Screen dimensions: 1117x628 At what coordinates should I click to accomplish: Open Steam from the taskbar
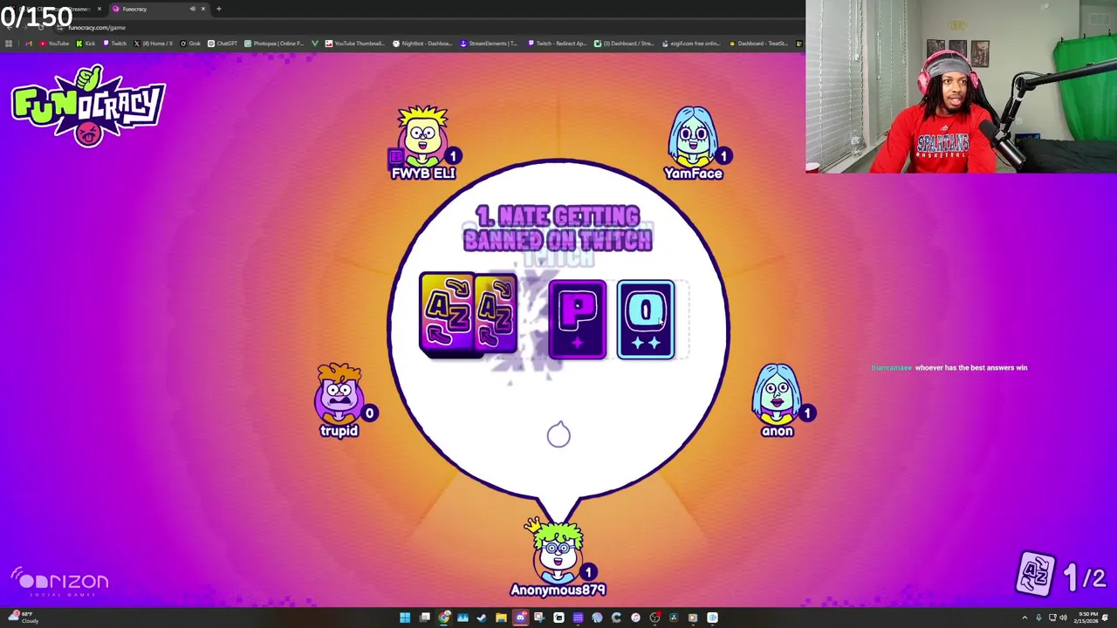[x=481, y=618]
